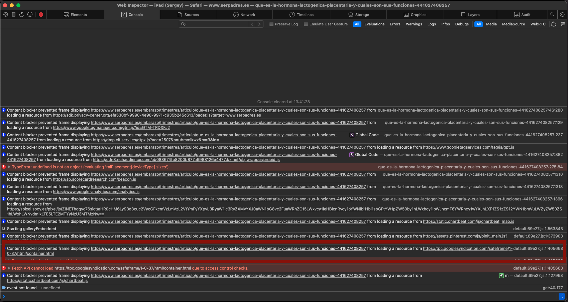
Task: Click the filter search field
Action: (214, 24)
